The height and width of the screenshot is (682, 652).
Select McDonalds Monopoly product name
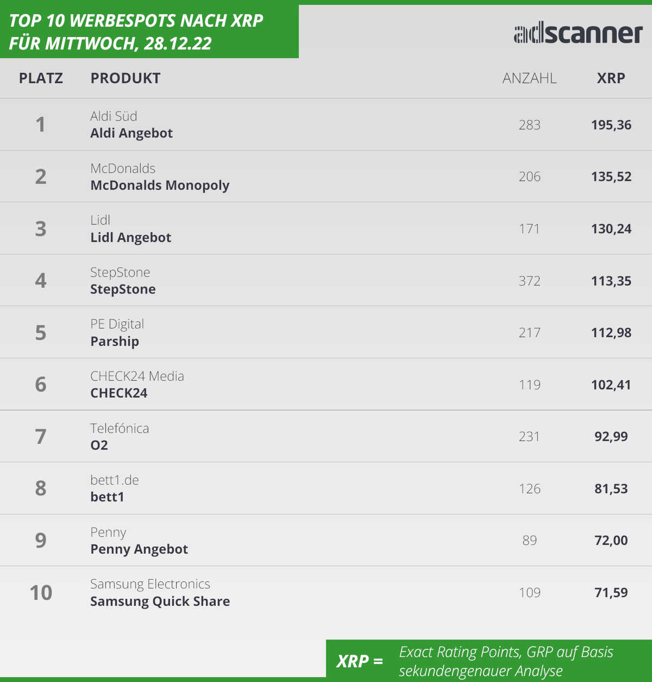[x=160, y=185]
